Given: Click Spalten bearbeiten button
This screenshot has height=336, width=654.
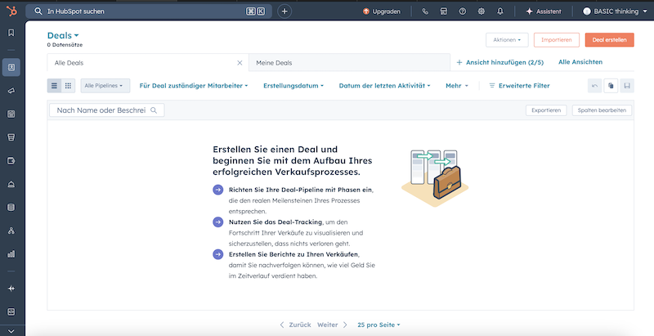Looking at the screenshot, I should tap(602, 110).
